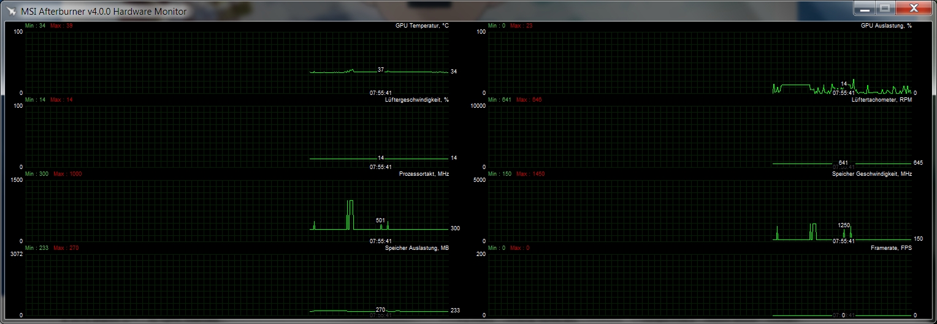Click the 07:55:41 timestamp under GPU Temperatur
The image size is (937, 324).
(381, 93)
